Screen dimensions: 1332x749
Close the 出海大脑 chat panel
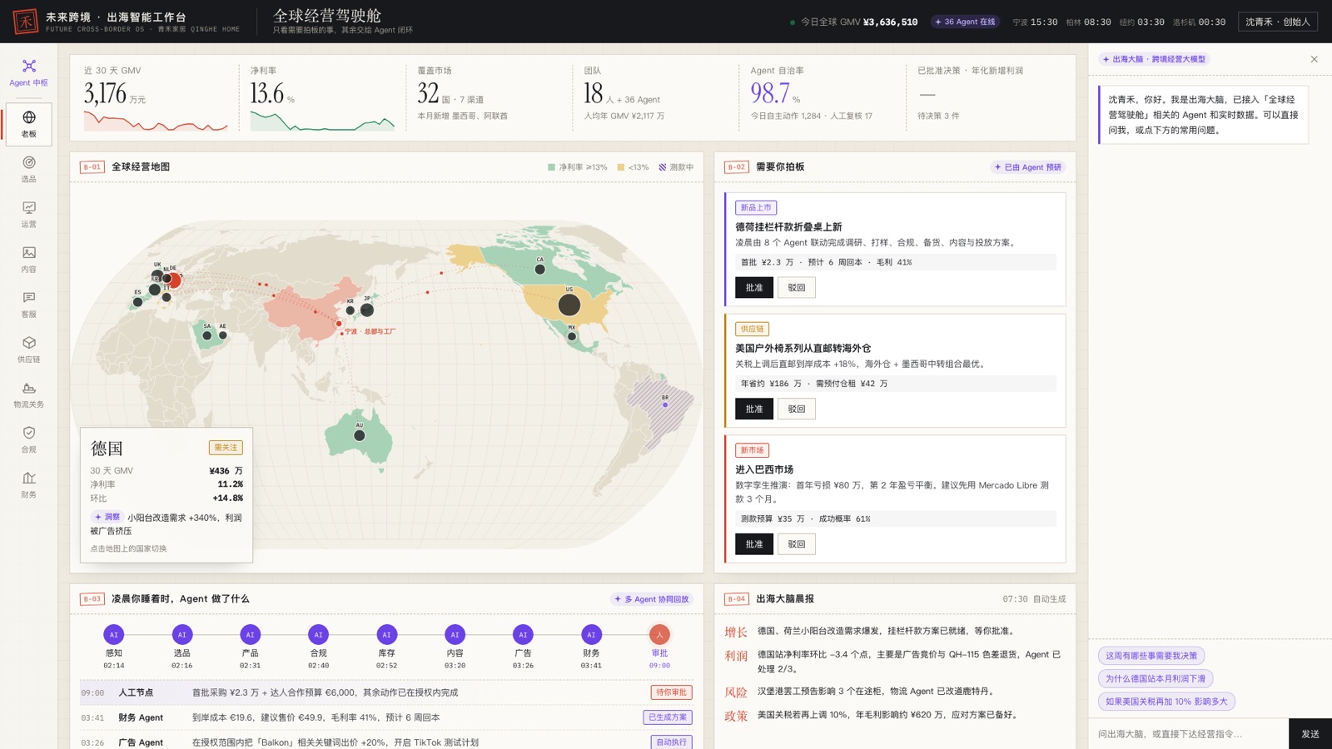(1314, 59)
